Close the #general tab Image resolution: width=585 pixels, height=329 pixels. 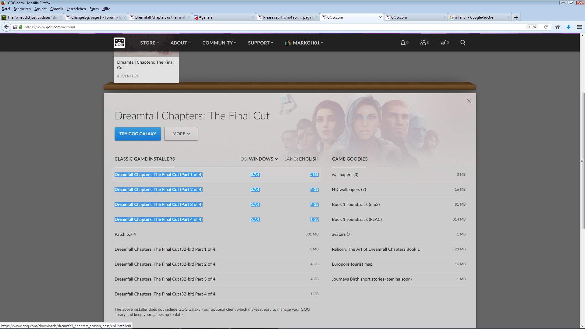(252, 17)
